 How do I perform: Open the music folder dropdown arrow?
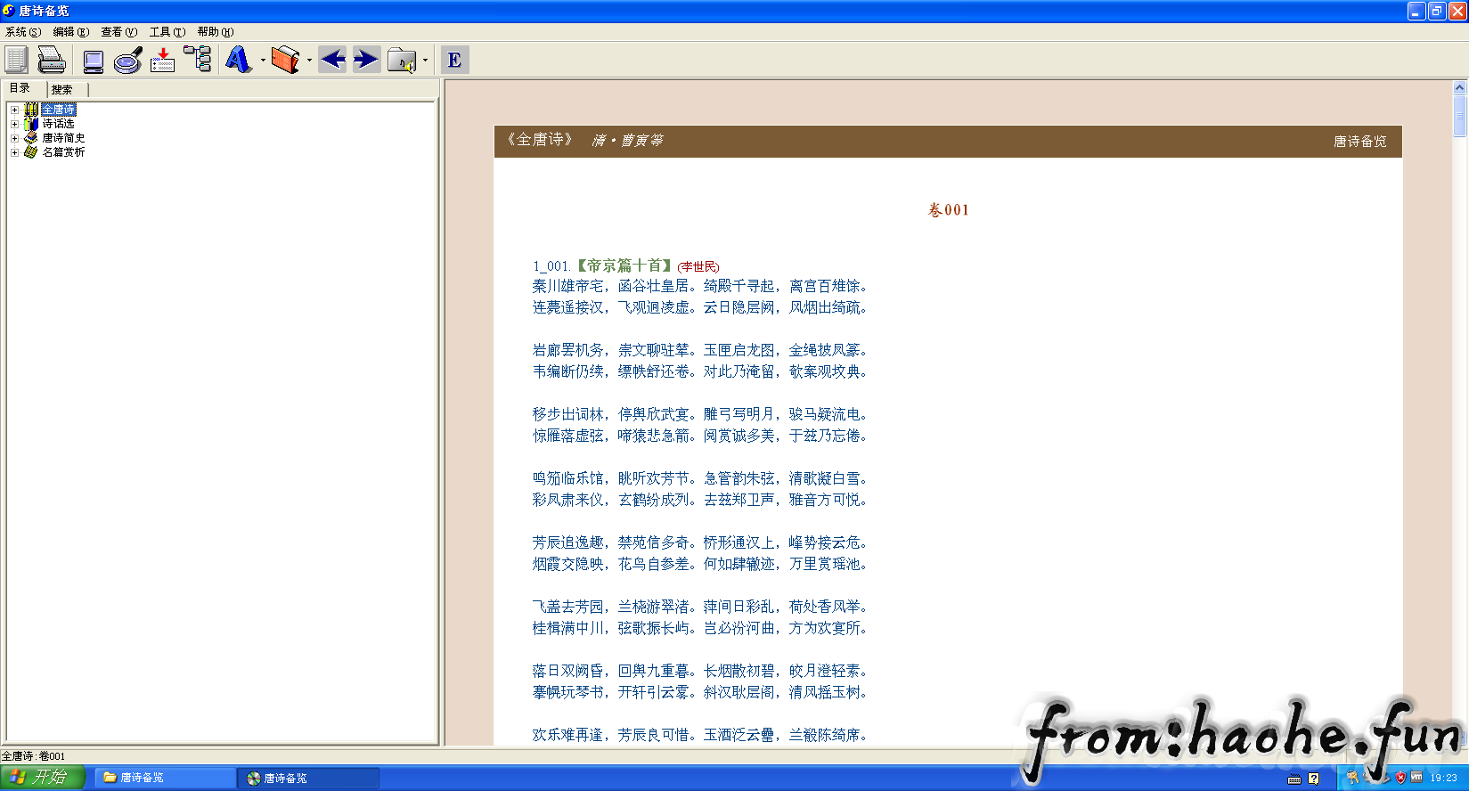[x=425, y=61]
